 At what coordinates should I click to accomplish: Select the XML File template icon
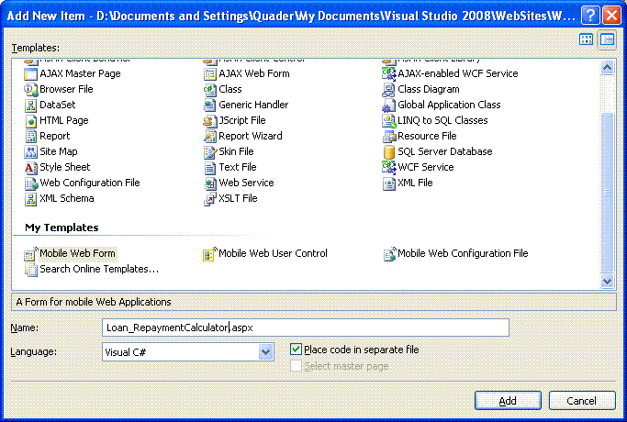(388, 183)
